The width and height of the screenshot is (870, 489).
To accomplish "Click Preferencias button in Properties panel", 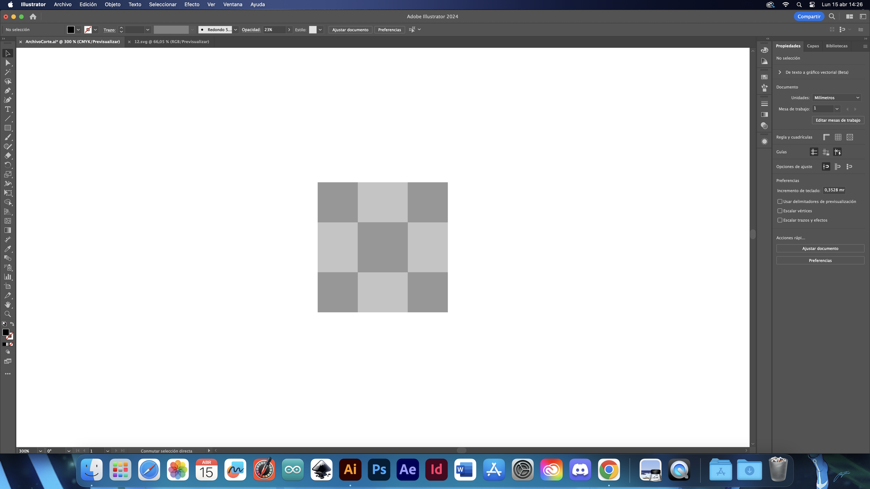I will pyautogui.click(x=820, y=260).
